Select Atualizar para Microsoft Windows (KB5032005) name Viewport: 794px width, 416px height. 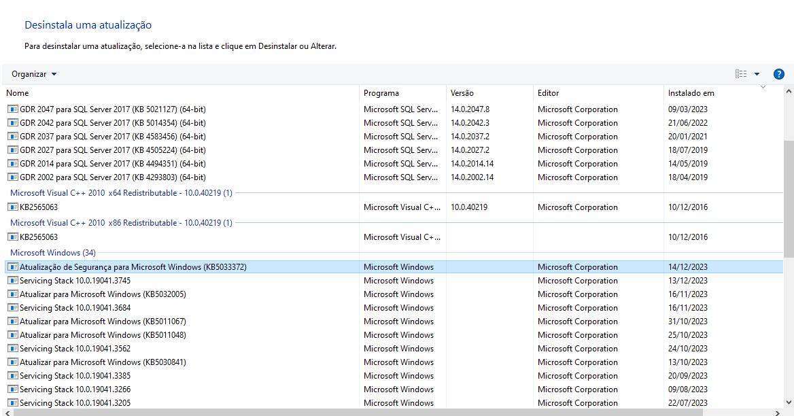pos(103,294)
